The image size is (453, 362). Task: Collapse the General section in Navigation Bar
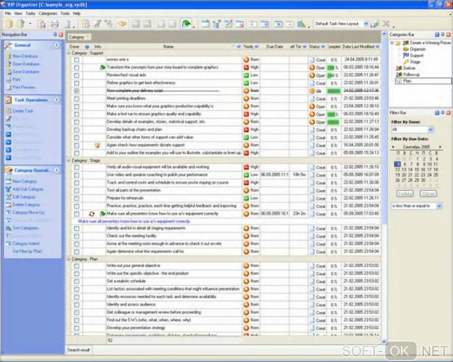pos(57,45)
